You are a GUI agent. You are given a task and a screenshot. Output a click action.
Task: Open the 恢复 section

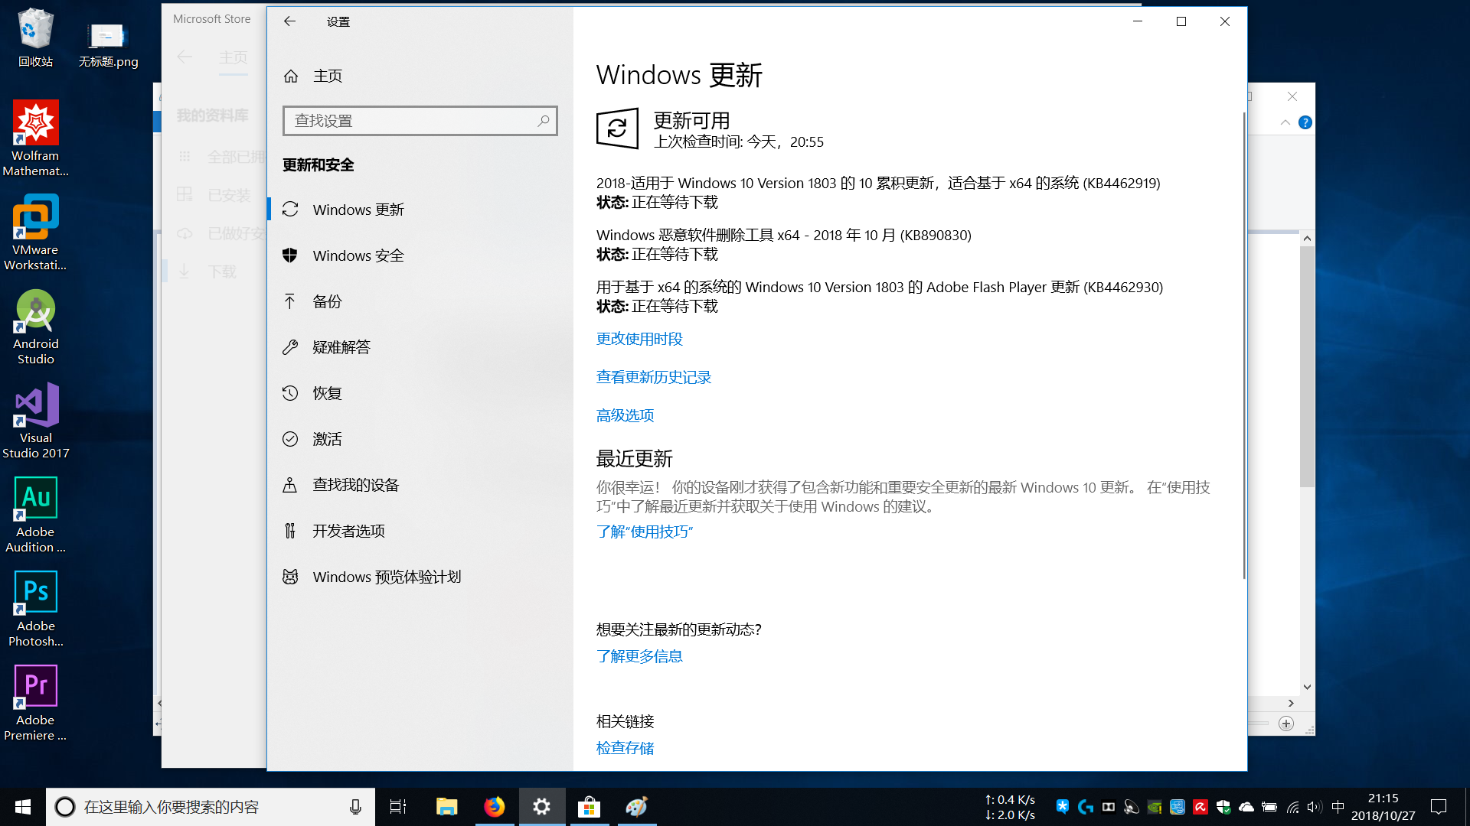click(420, 393)
